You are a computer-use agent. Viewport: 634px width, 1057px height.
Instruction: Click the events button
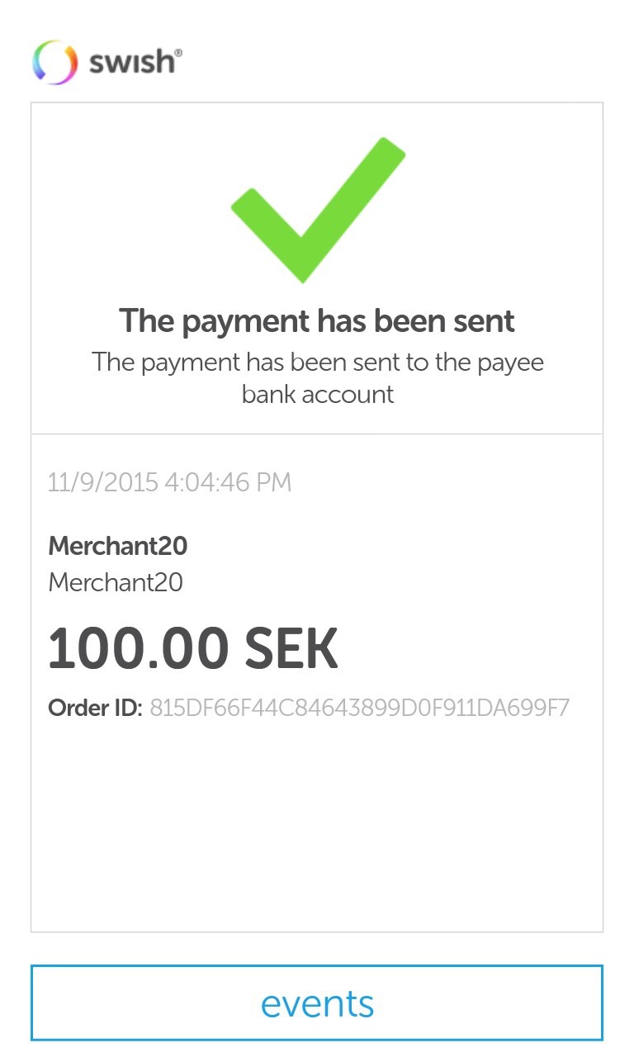(318, 1002)
